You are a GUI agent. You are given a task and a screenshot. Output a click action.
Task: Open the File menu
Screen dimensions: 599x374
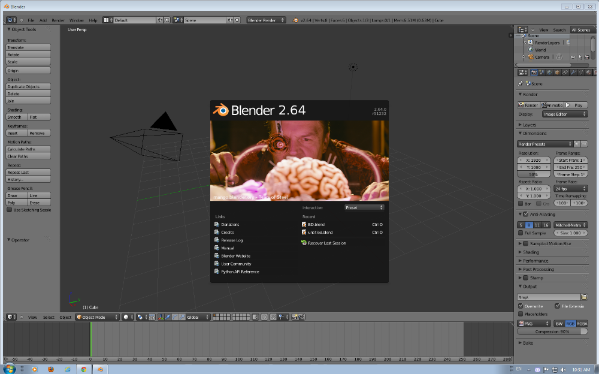point(31,20)
